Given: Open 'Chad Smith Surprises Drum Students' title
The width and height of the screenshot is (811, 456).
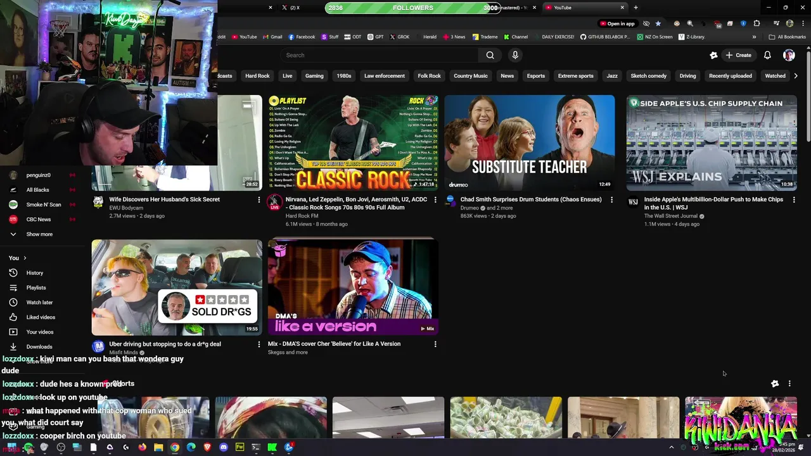Looking at the screenshot, I should [x=531, y=199].
